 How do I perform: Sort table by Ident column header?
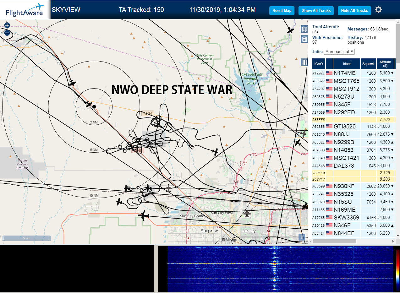(x=347, y=64)
